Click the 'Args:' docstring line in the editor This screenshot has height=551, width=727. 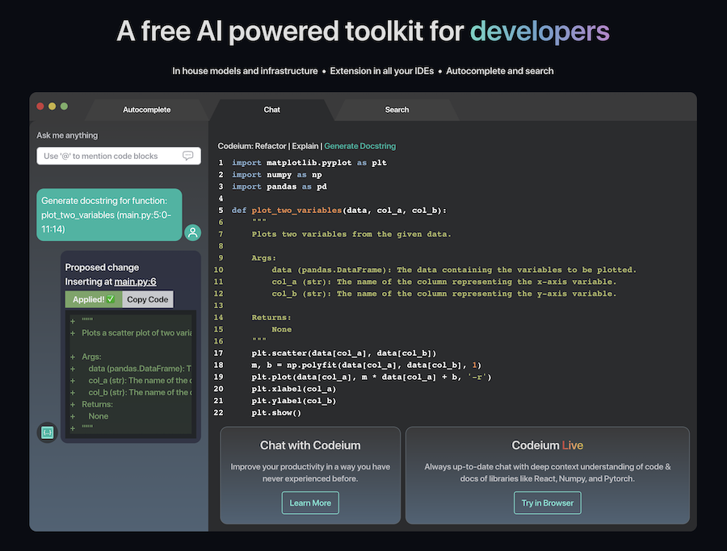[x=264, y=258]
